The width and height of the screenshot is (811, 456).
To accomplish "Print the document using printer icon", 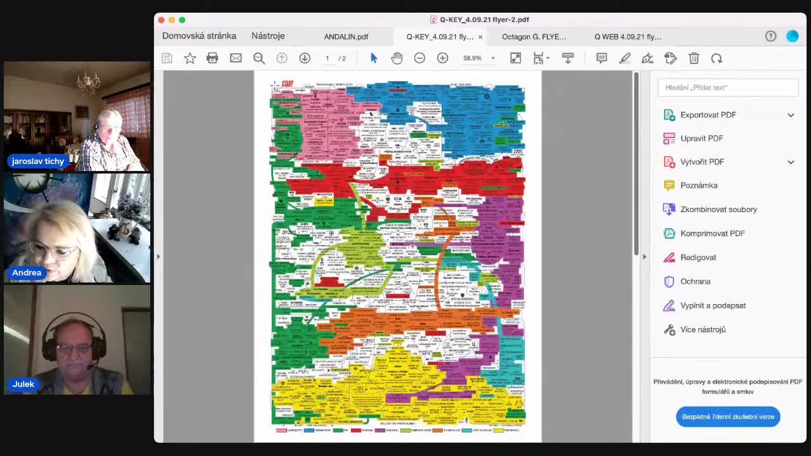I will tap(212, 58).
